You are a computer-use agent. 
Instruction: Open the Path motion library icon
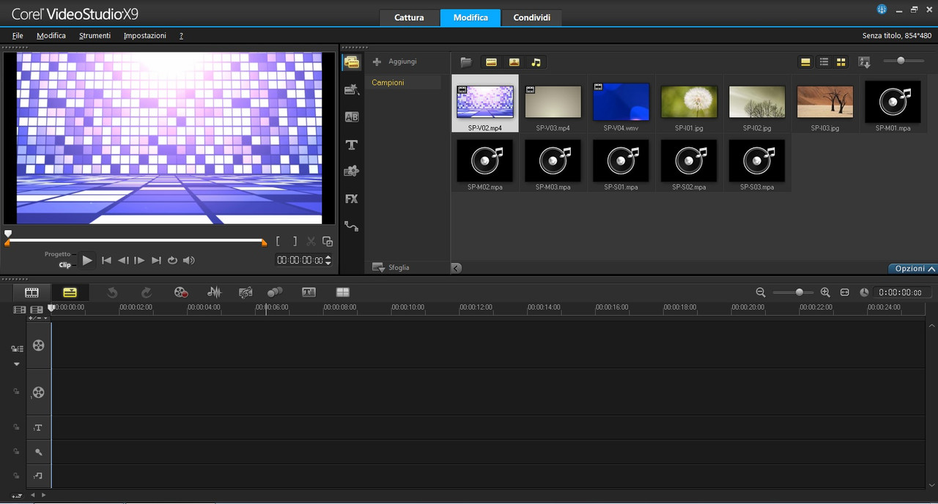(352, 226)
